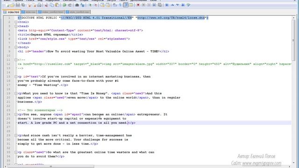Click the blue up-arrow plugin icon
Viewport: 299px width, 168px height.
pyautogui.click(x=172, y=5)
